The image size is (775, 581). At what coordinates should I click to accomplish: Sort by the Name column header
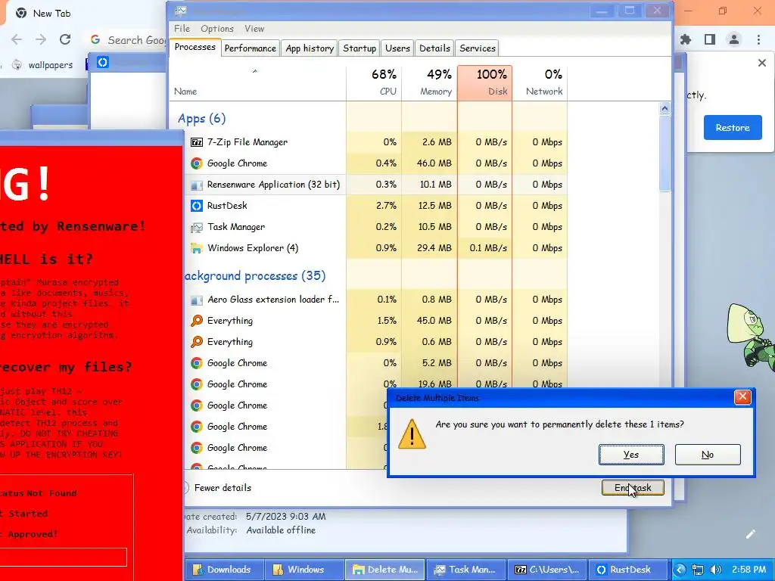[x=185, y=92]
